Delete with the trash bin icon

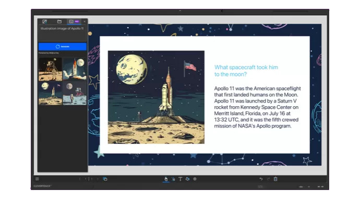point(275,179)
